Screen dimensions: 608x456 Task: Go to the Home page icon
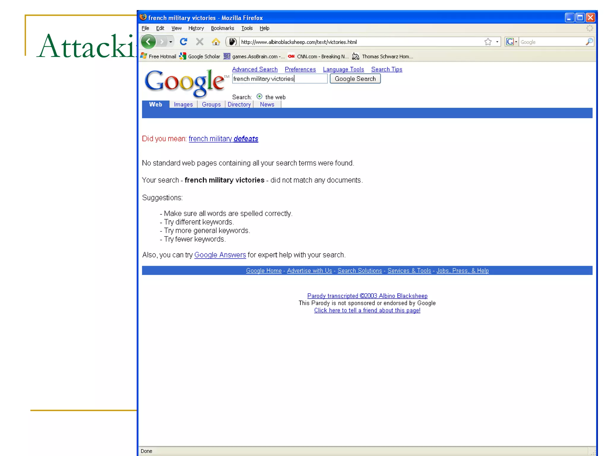(216, 42)
